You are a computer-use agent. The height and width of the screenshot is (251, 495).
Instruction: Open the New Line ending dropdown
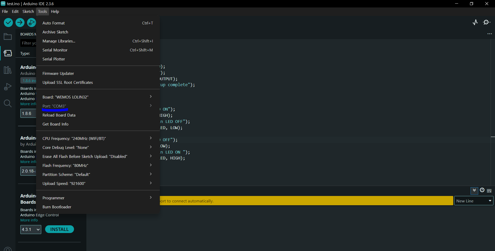click(x=474, y=201)
